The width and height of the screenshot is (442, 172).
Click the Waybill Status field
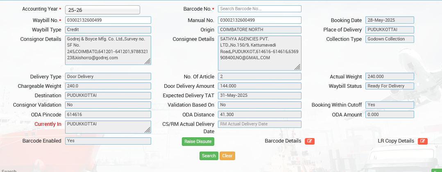pyautogui.click(x=390, y=86)
